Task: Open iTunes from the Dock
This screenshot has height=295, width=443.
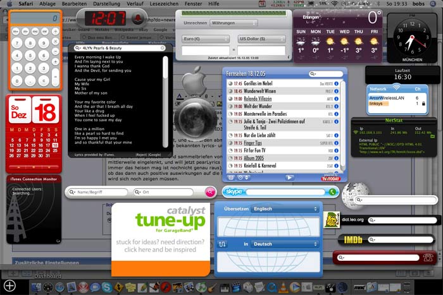Action: pyautogui.click(x=201, y=287)
